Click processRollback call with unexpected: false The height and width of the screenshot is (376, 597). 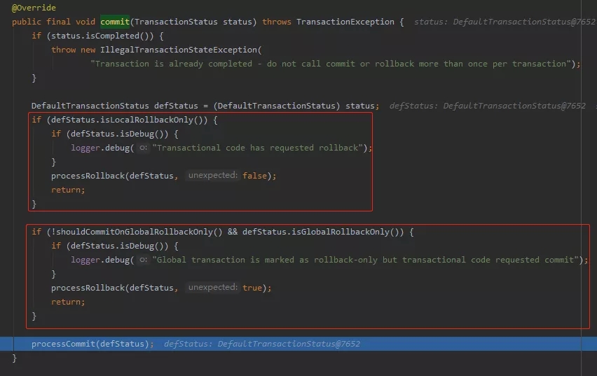point(164,176)
